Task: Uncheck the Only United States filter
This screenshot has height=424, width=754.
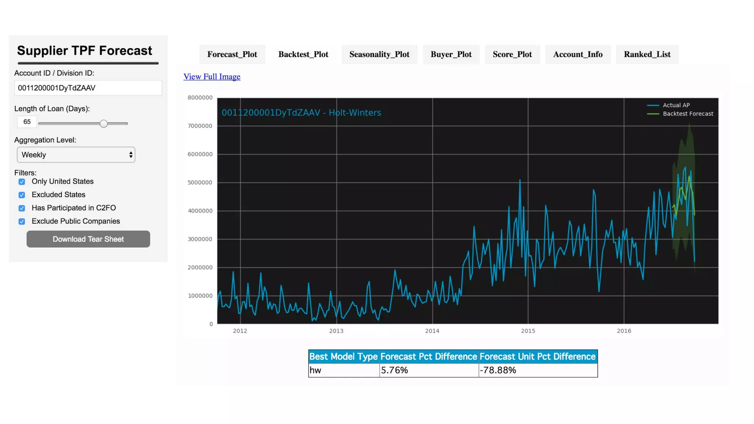Action: pyautogui.click(x=22, y=182)
